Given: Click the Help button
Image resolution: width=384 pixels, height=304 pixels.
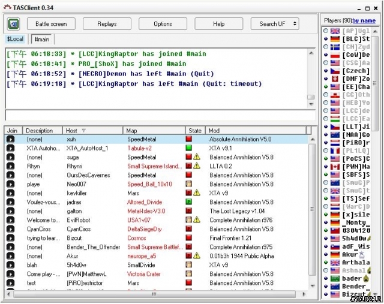Looking at the screenshot, I should coord(218,24).
